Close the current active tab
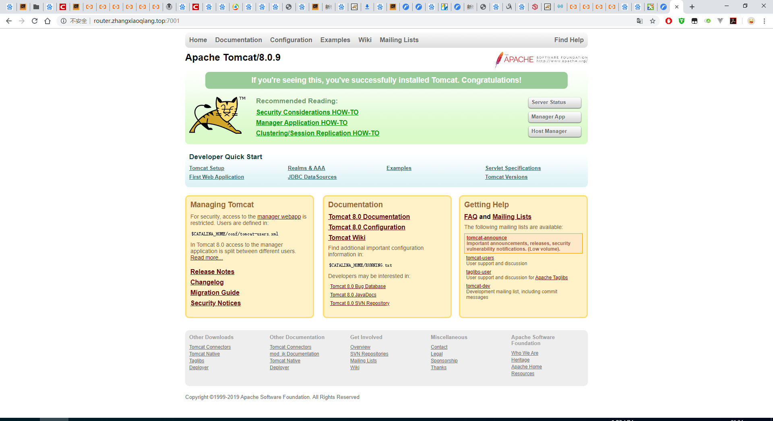773x421 pixels. point(677,7)
